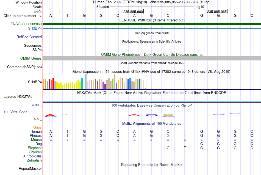The width and height of the screenshot is (261, 175).
Task: Click the '5 bases' scale label
Action: pos(102,7)
